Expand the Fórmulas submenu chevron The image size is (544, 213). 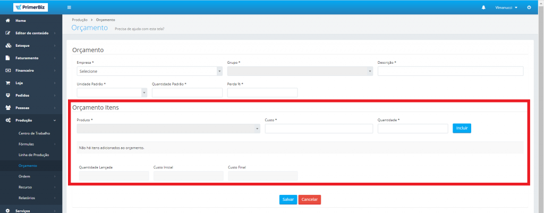(x=55, y=144)
